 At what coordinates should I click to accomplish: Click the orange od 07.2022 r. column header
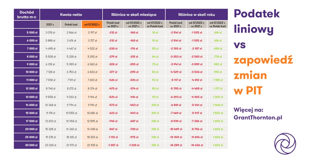coord(92,24)
